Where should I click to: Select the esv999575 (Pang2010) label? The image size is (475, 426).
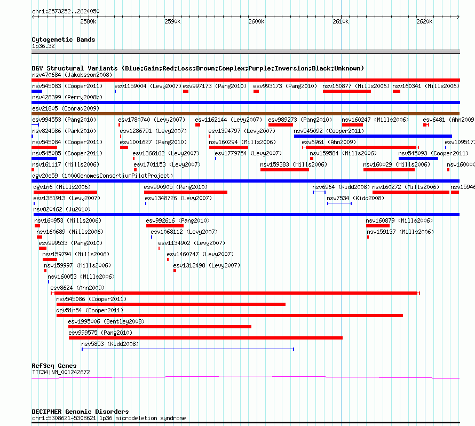point(100,333)
